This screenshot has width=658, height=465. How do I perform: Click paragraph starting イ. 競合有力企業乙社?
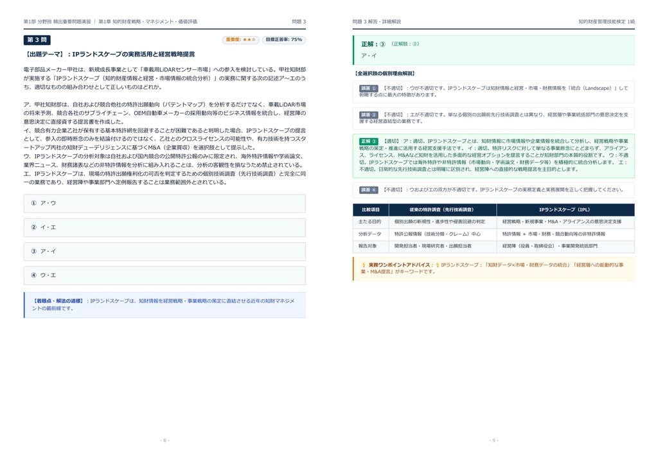(x=164, y=139)
